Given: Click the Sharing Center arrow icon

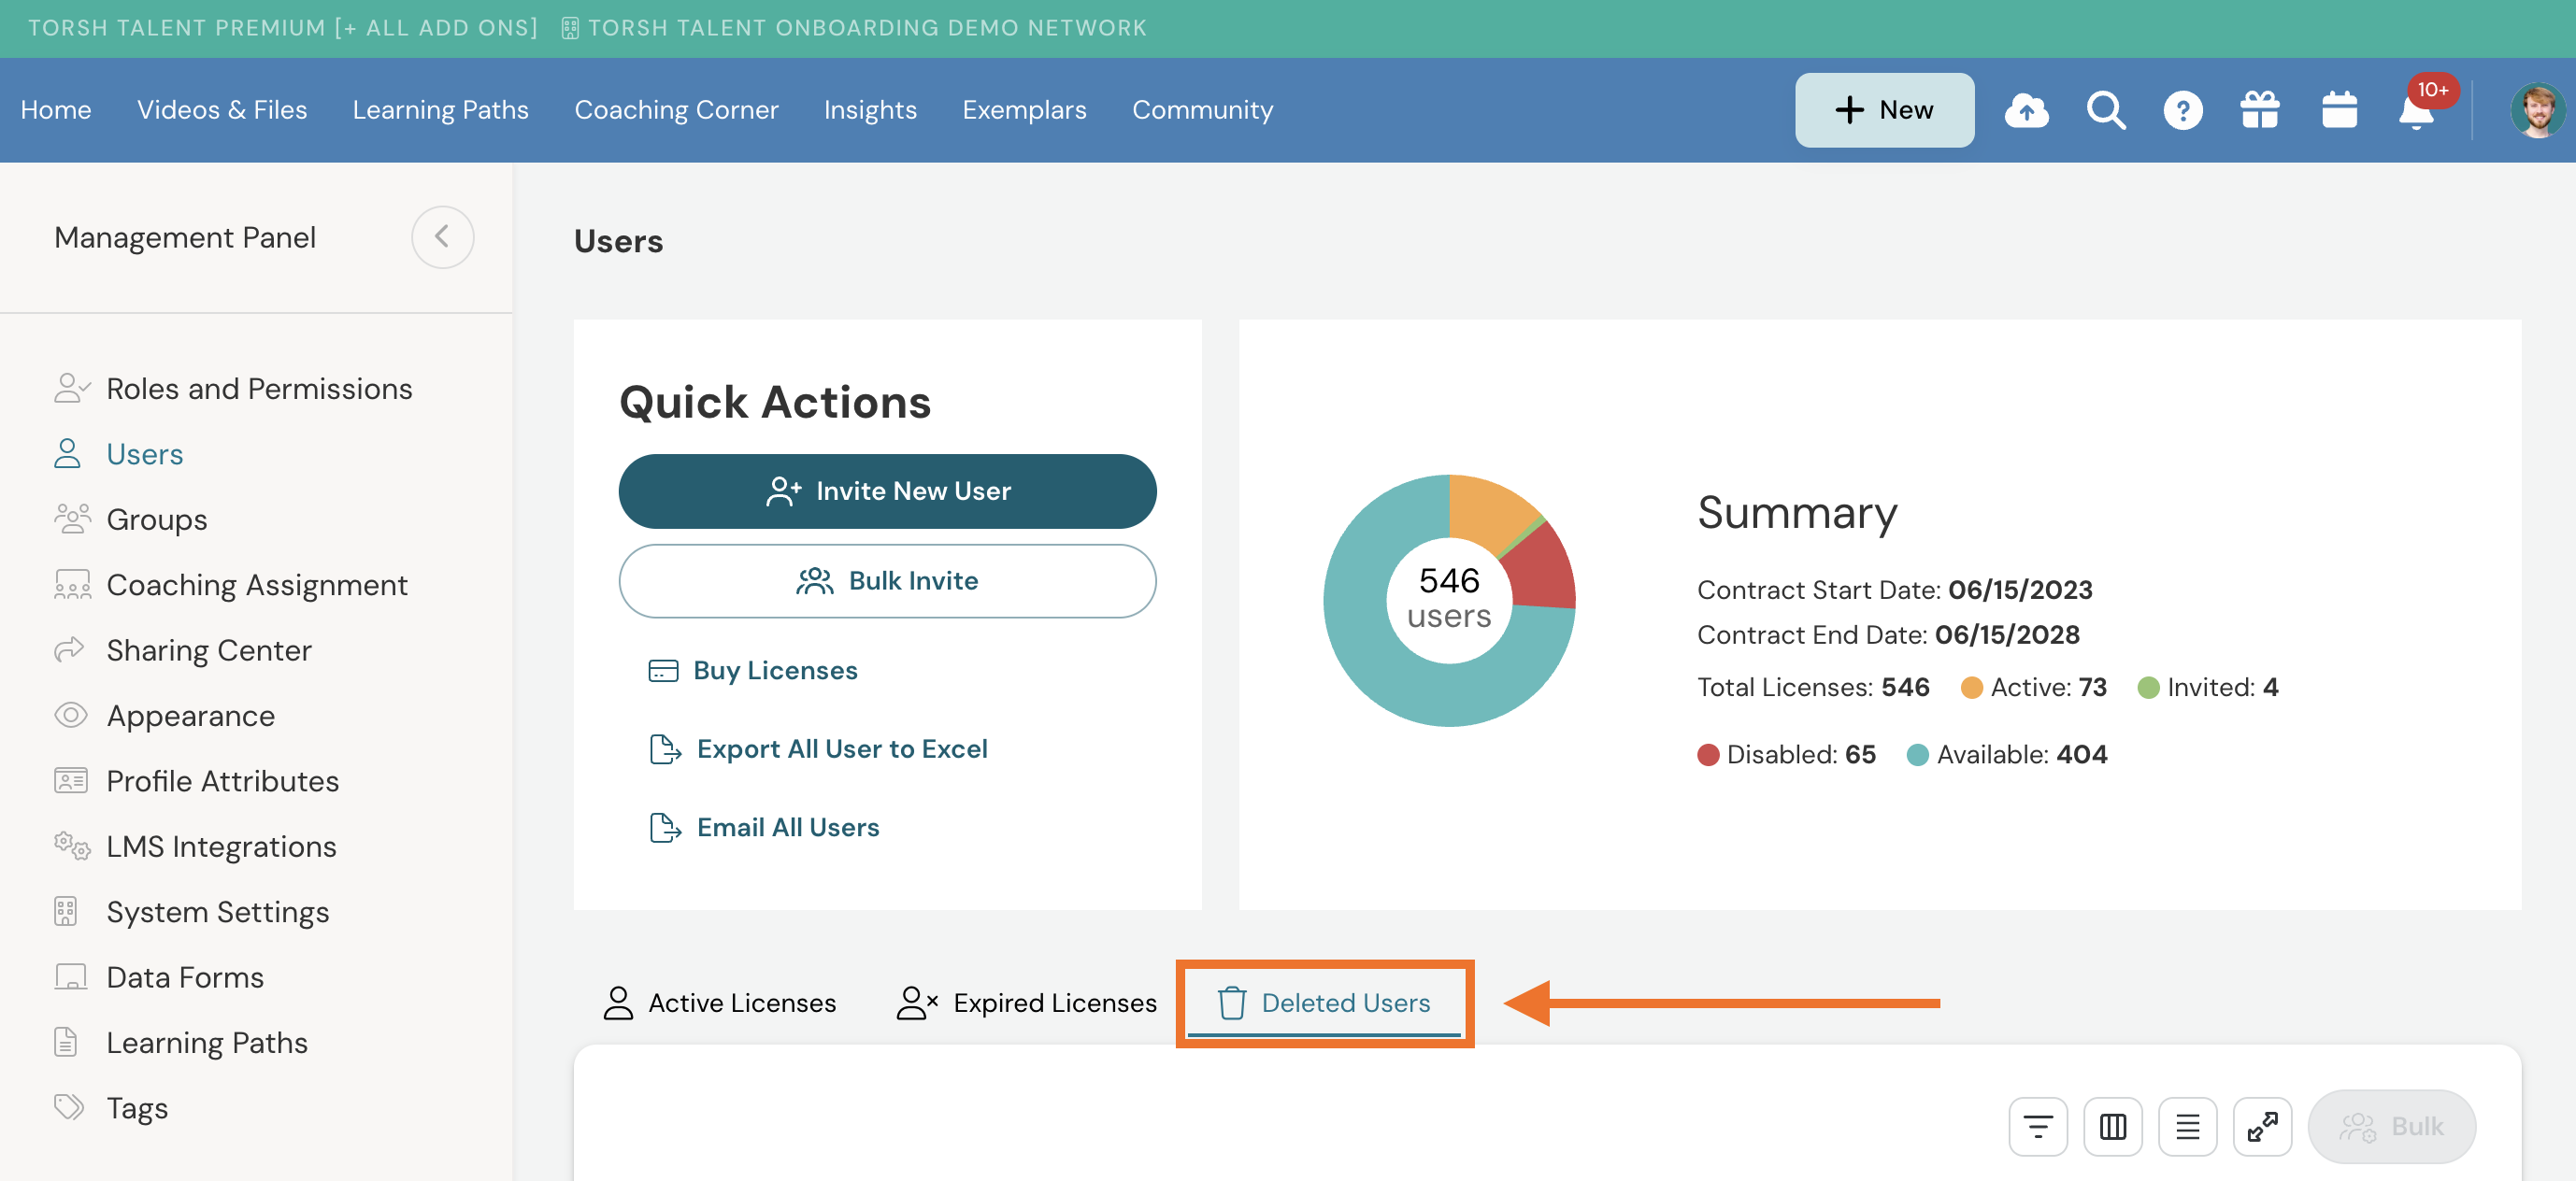Looking at the screenshot, I should pyautogui.click(x=69, y=650).
